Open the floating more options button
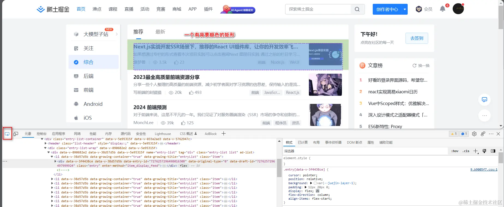504x207 pixels. [x=484, y=116]
